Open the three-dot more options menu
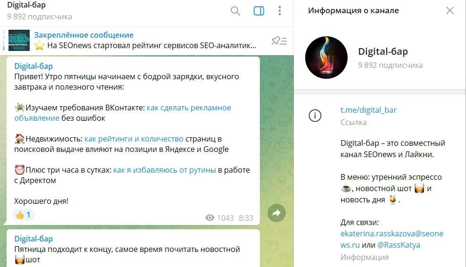 coord(279,11)
